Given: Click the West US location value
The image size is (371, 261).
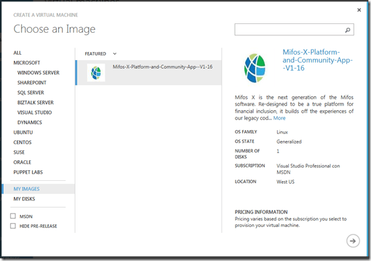Looking at the screenshot, I should 286,182.
